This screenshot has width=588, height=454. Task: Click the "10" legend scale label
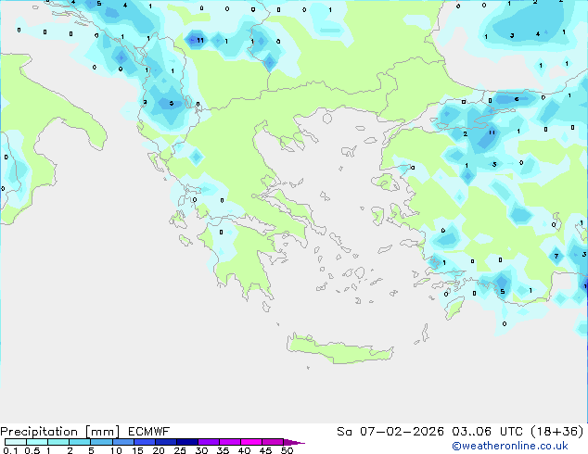pyautogui.click(x=116, y=450)
